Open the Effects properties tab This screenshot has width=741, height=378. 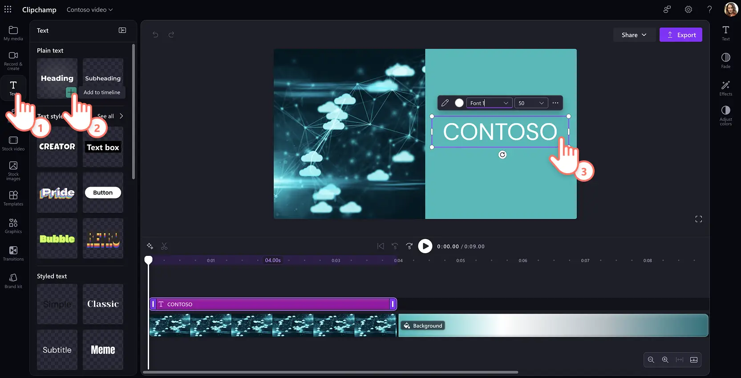pyautogui.click(x=726, y=88)
